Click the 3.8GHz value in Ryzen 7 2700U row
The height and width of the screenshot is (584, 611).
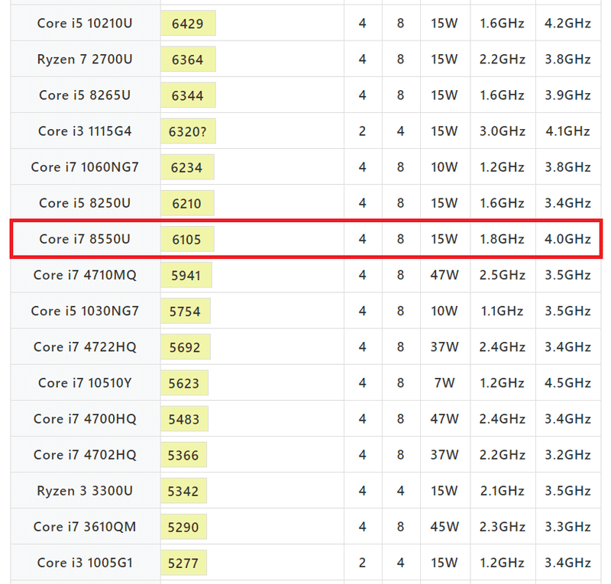[567, 60]
